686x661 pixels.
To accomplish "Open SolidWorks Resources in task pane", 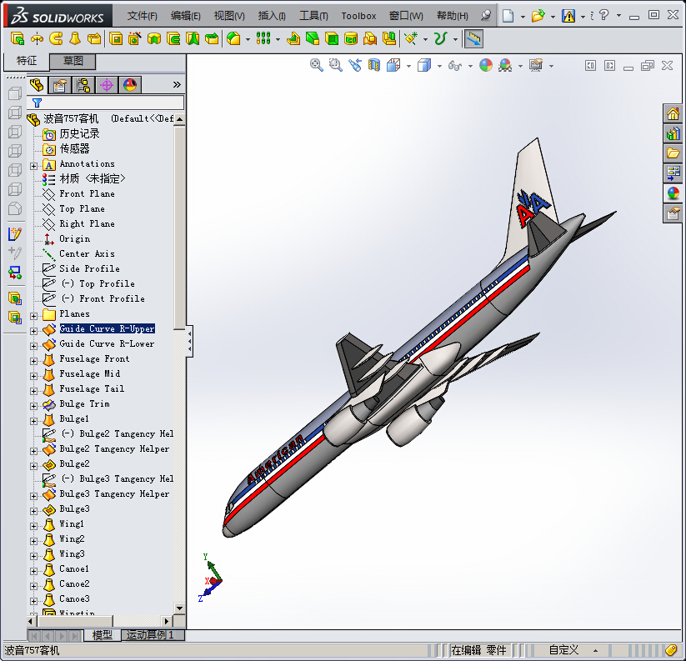I will point(673,114).
